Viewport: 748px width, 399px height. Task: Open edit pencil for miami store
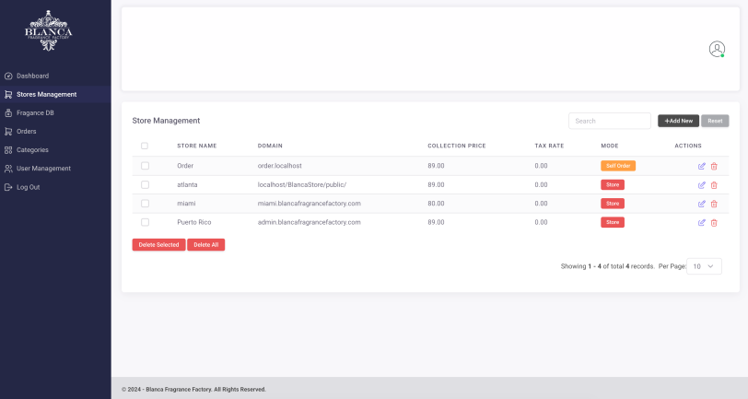coord(702,204)
